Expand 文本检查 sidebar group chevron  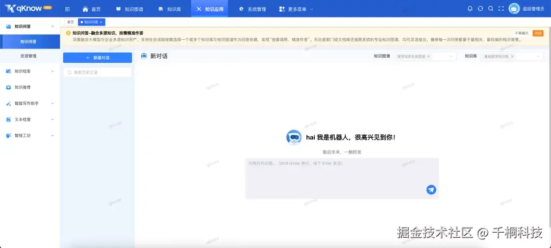pos(53,119)
